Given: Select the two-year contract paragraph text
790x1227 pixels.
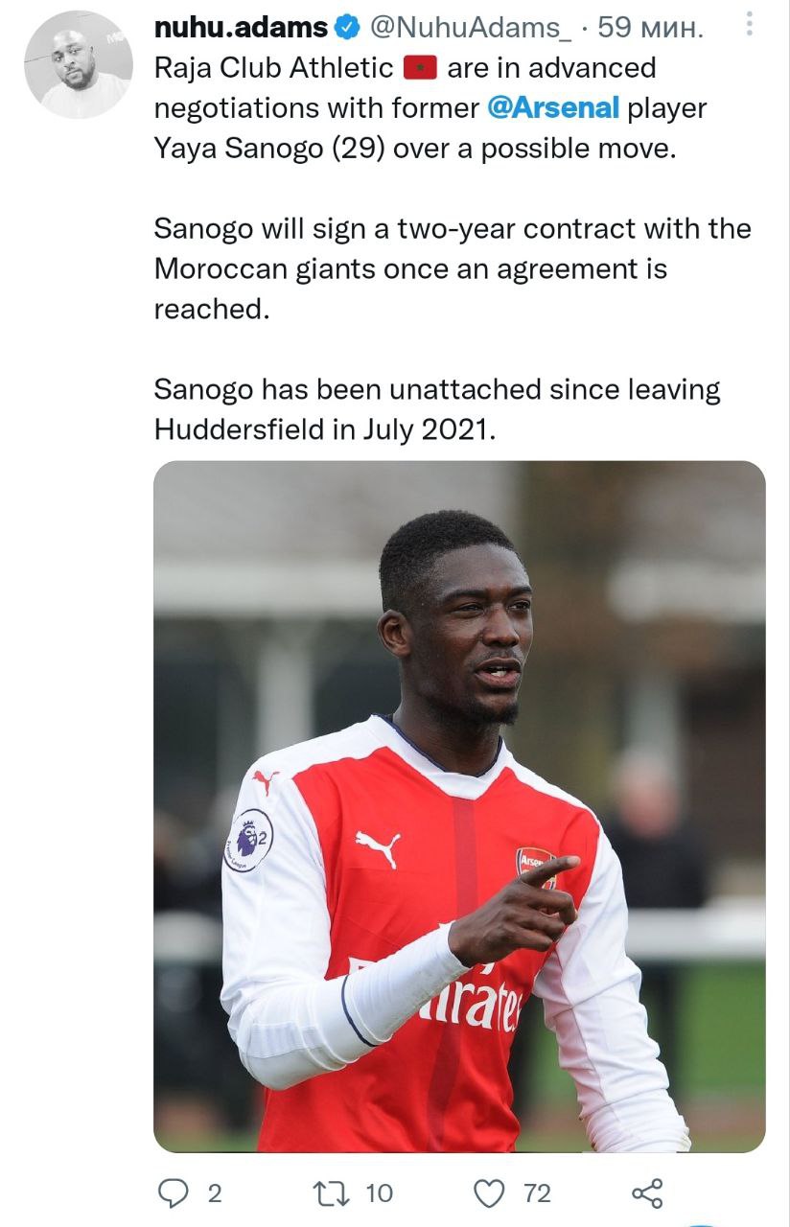Looking at the screenshot, I should click(453, 269).
